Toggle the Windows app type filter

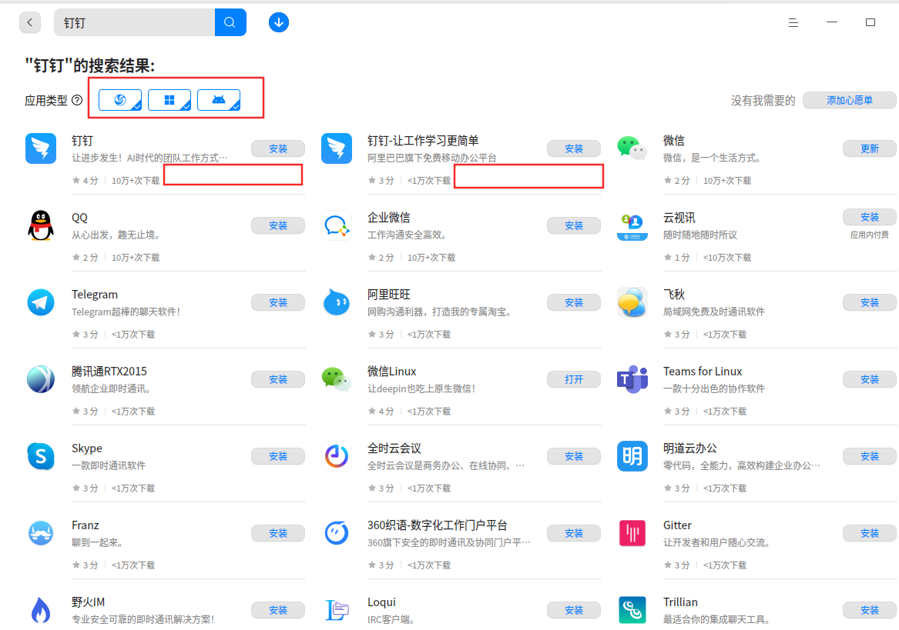pyautogui.click(x=169, y=100)
